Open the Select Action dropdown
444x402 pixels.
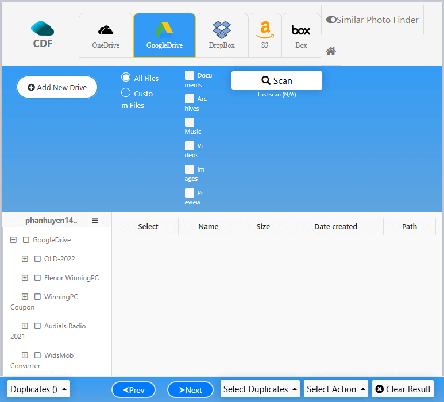coord(336,389)
